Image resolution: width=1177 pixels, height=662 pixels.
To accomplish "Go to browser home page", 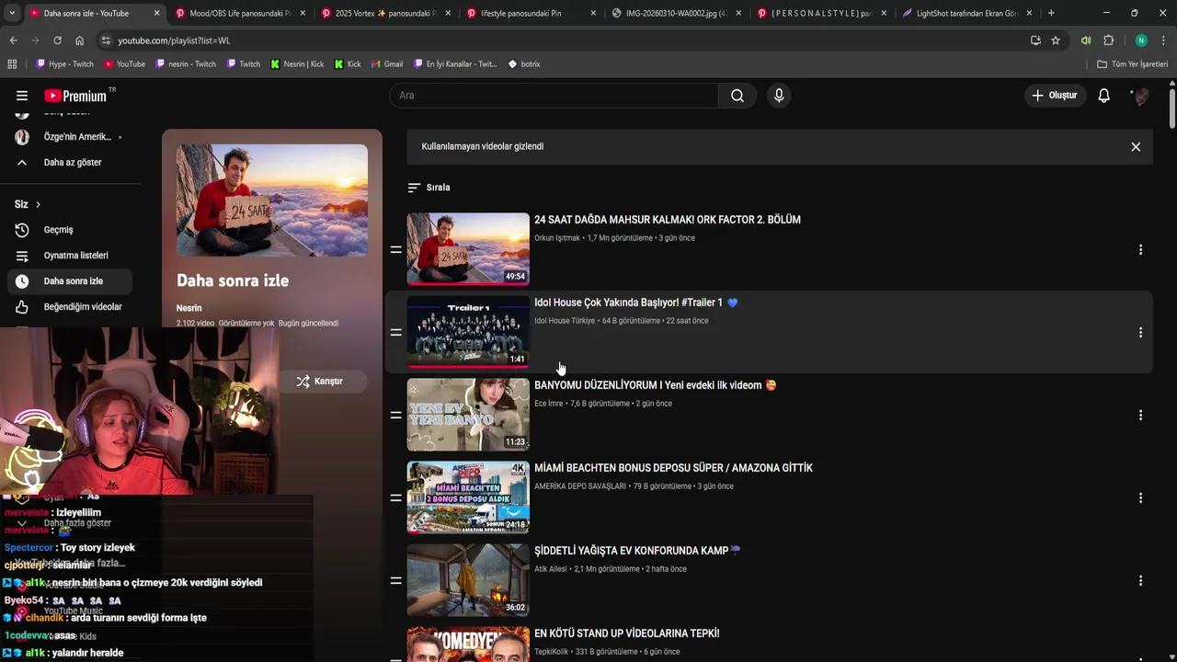I will [79, 40].
